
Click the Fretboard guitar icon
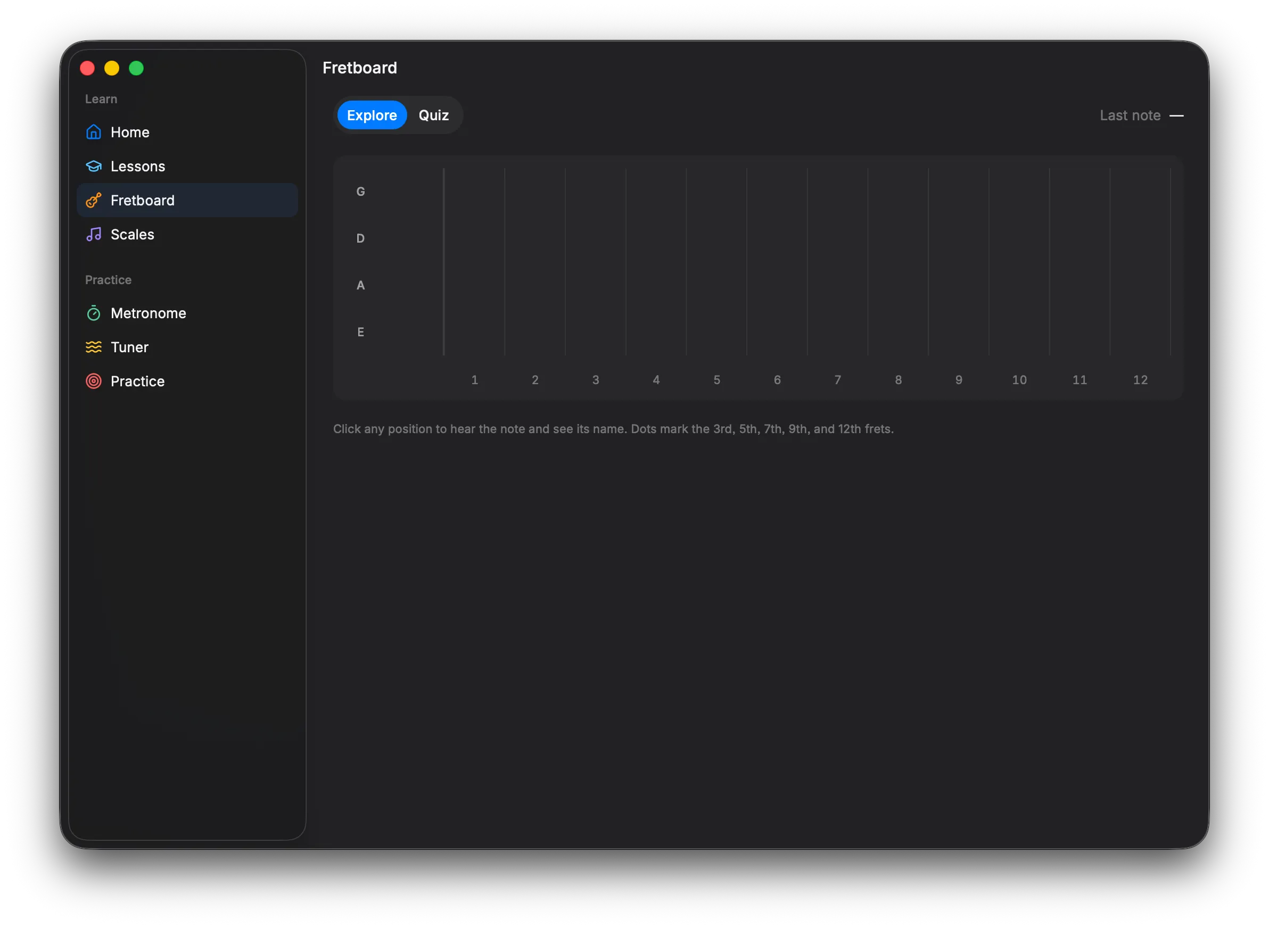tap(94, 201)
